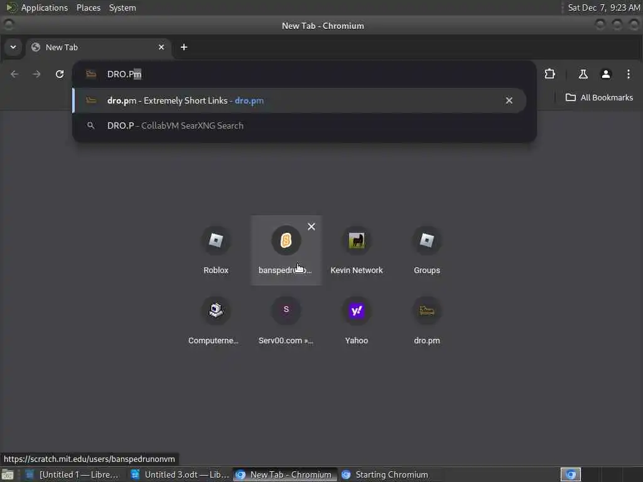The image size is (643, 482).
Task: Open the Computernewb shortcut tile
Action: tap(216, 321)
